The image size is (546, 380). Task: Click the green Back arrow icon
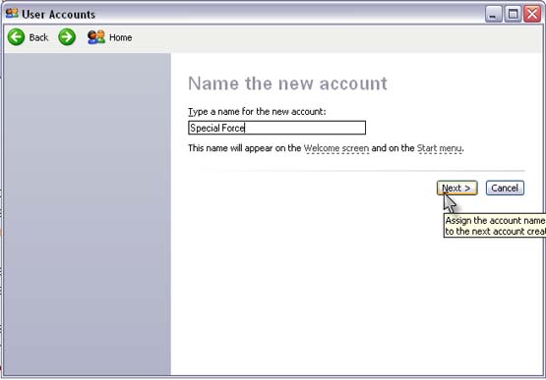coord(16,37)
